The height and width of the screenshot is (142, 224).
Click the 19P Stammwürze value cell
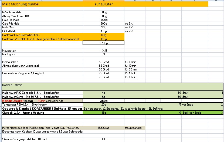click(104, 139)
